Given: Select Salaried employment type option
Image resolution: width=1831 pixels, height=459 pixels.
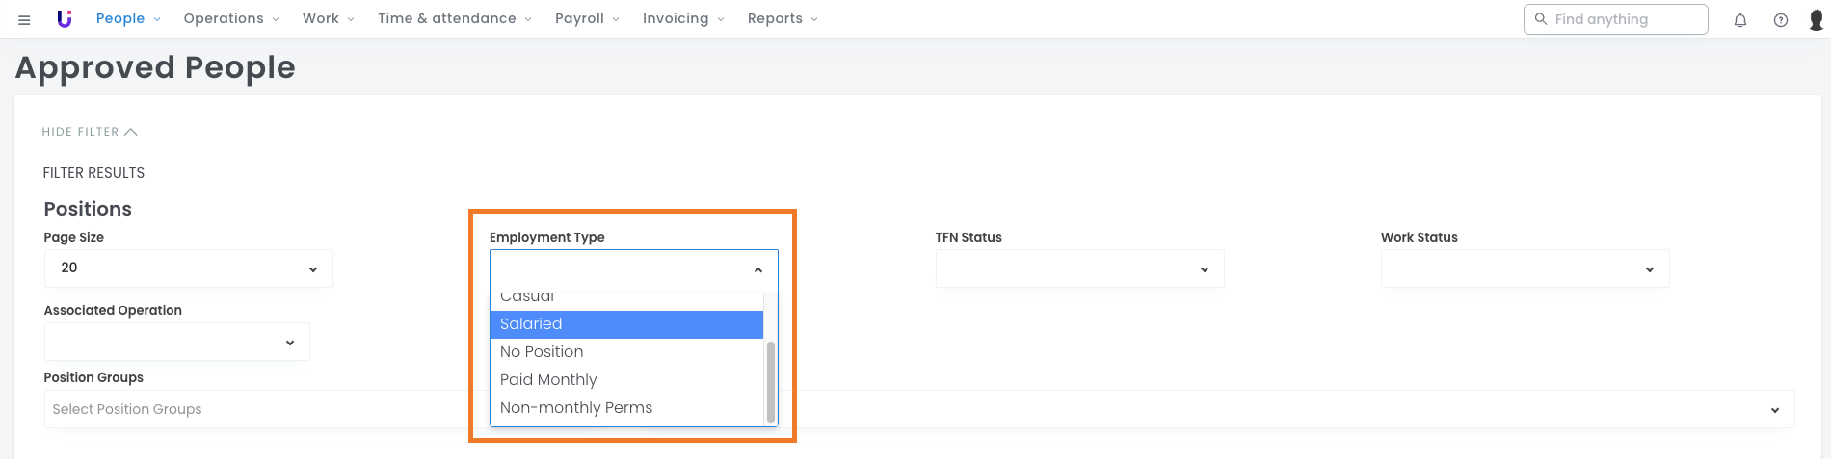Looking at the screenshot, I should 626,324.
